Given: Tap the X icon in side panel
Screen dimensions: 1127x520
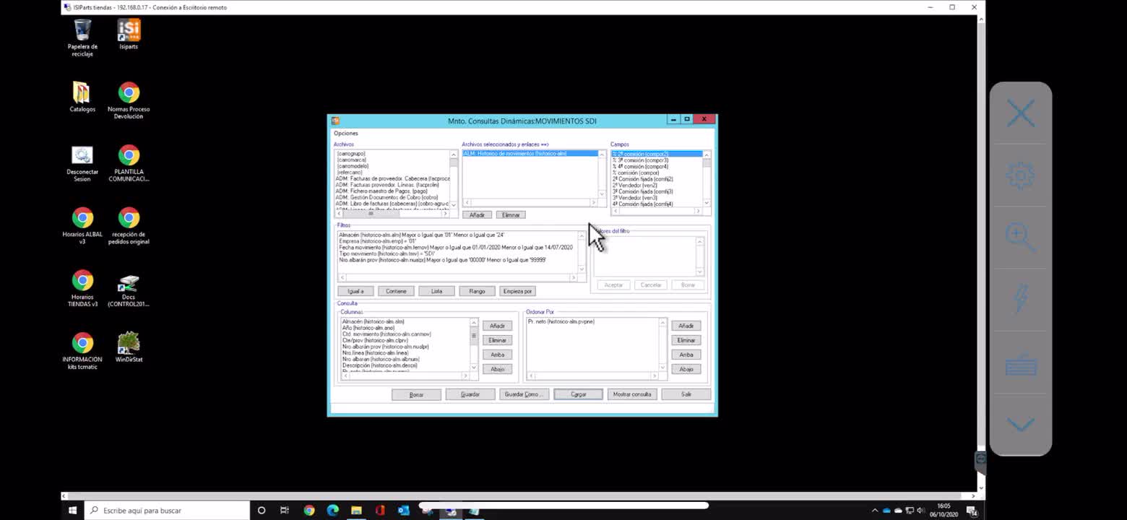Looking at the screenshot, I should [x=1021, y=114].
